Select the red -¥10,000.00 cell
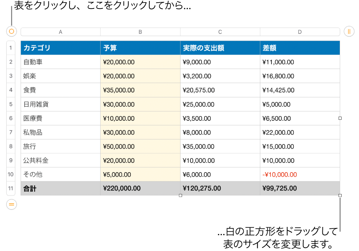Image resolution: width=359 pixels, height=251 pixels. [x=300, y=174]
